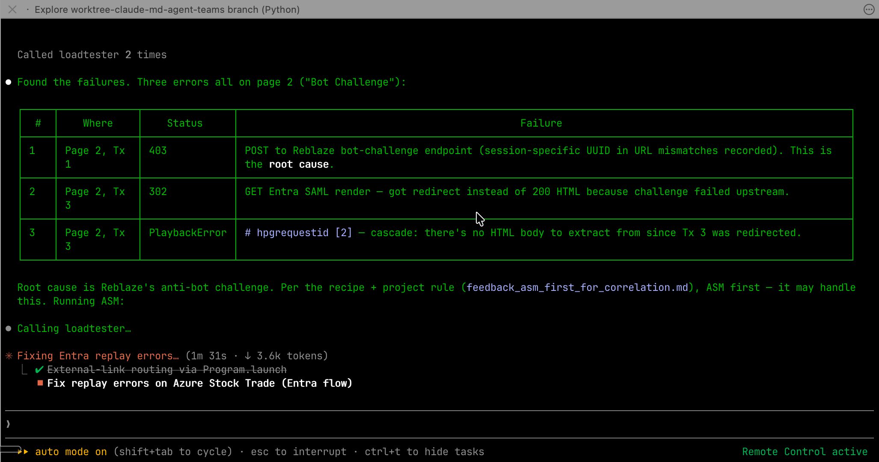Image resolution: width=879 pixels, height=462 pixels.
Task: Click the 'Root cause is Reblaze's anti-bot challenge' paragraph
Action: [437, 294]
